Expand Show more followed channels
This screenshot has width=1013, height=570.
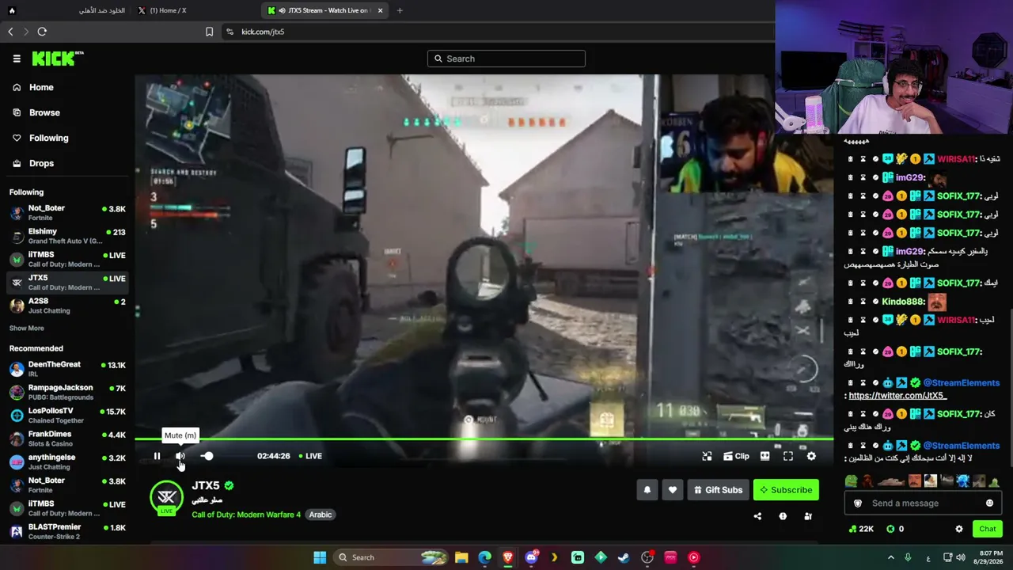[27, 328]
